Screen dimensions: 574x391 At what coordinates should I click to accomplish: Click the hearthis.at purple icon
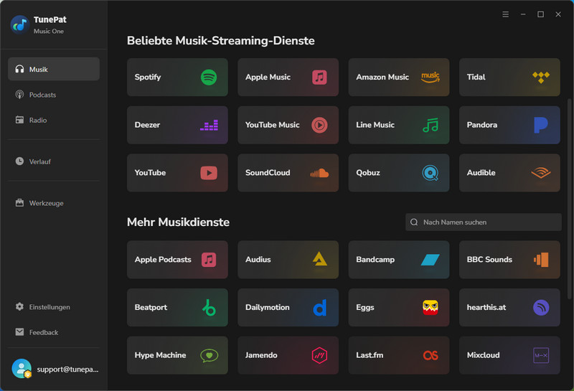point(541,308)
